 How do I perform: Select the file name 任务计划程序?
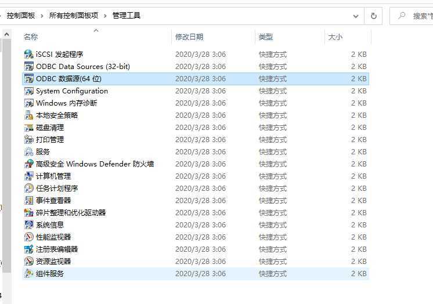pos(57,189)
